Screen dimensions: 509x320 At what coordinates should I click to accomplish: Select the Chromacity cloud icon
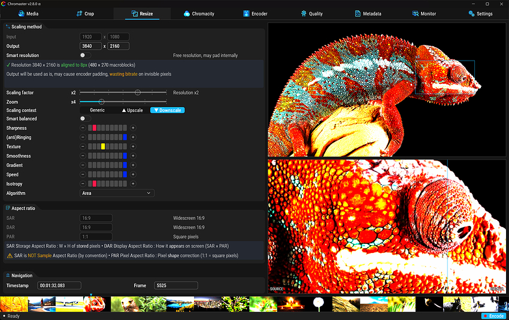[187, 14]
